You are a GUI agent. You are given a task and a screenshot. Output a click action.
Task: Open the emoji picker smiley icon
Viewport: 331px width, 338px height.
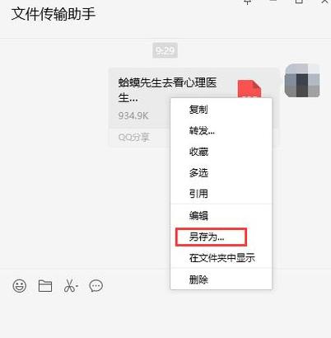20,286
